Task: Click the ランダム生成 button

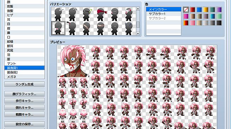Action: click(24, 84)
